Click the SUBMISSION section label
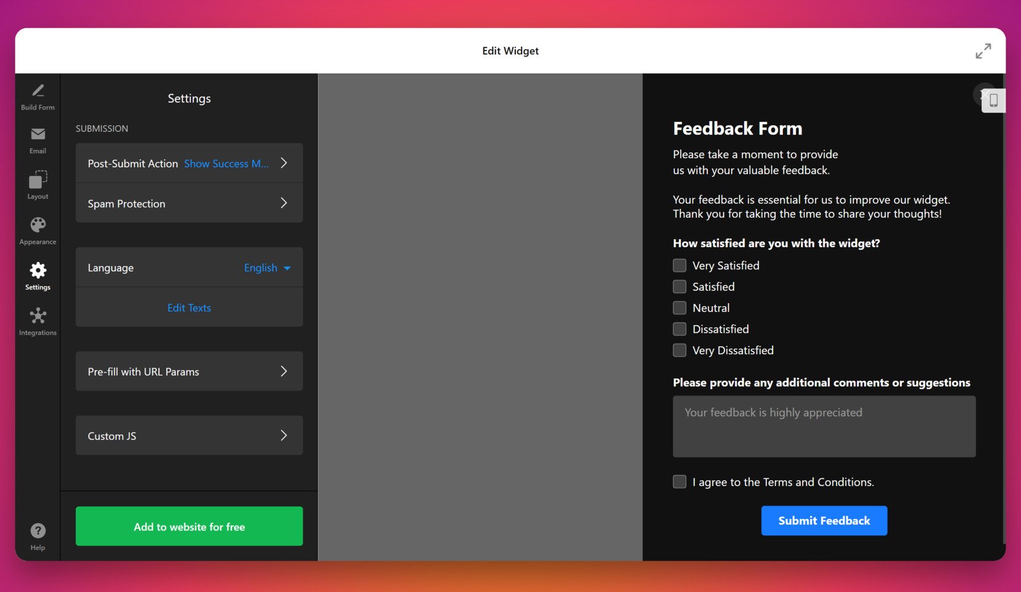Screen dimensions: 1021x592 tap(102, 128)
